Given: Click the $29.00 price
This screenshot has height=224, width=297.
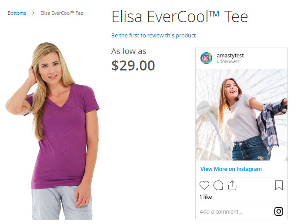Looking at the screenshot, I should pyautogui.click(x=133, y=66).
